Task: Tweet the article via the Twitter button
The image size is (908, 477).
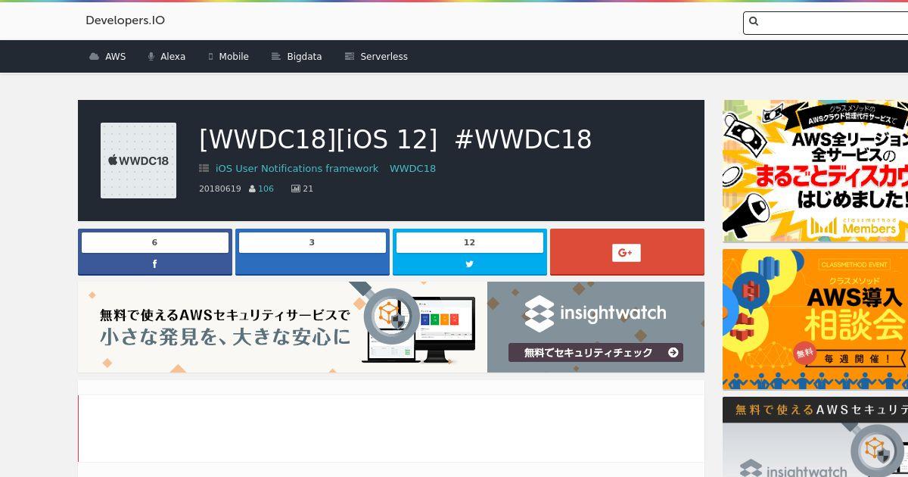Action: coord(470,264)
